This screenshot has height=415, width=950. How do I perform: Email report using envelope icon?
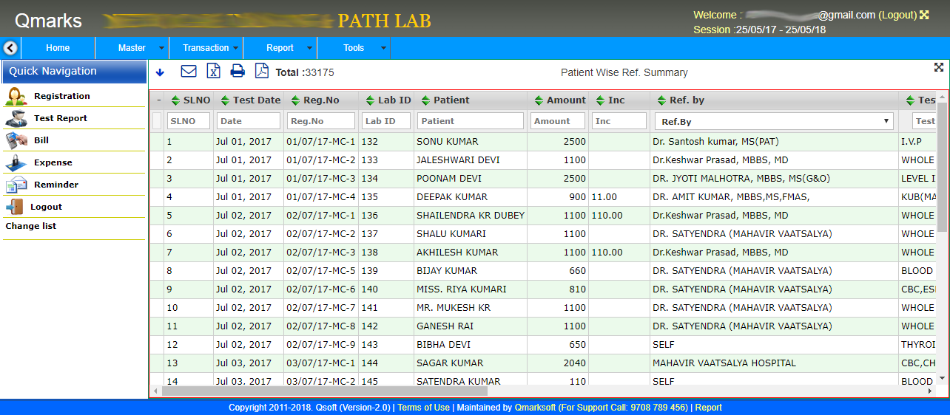click(x=189, y=71)
